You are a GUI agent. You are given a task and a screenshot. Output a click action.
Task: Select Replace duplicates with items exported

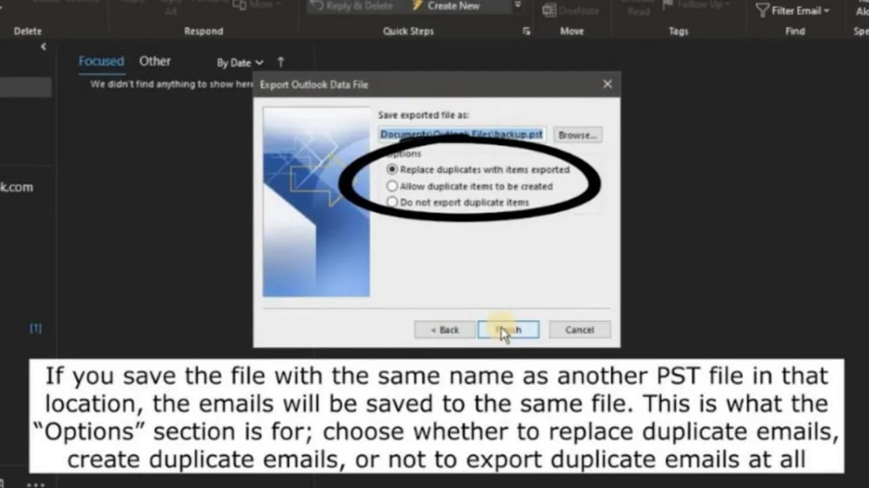(392, 169)
